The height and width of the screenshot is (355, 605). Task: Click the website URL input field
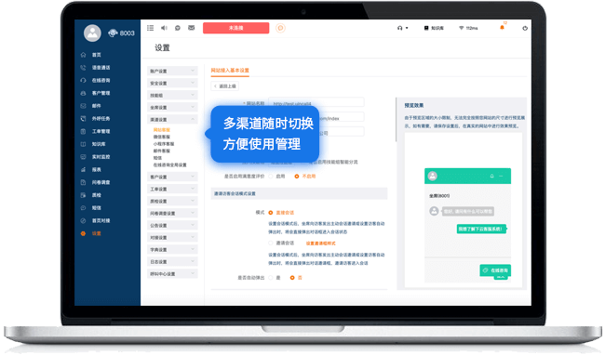coord(316,102)
